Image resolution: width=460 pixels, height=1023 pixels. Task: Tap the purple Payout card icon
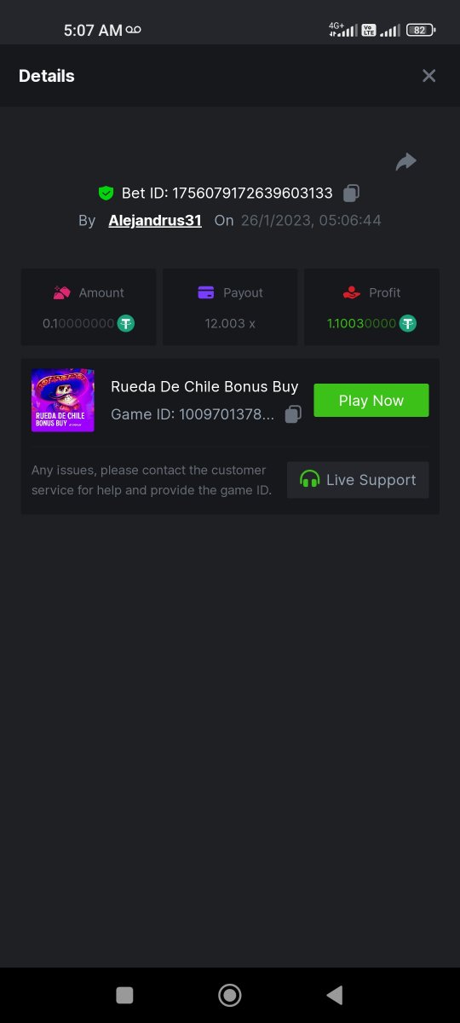(206, 292)
